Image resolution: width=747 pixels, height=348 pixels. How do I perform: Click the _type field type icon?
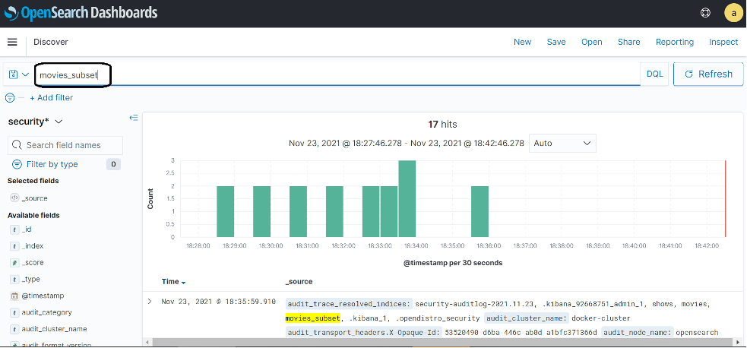pos(14,280)
